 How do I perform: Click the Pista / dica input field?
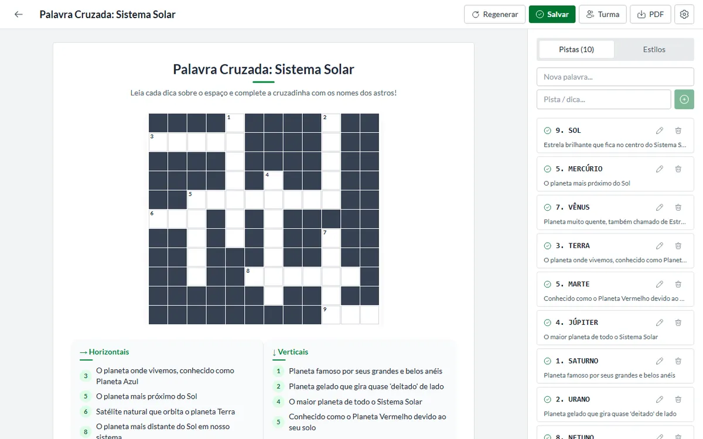tap(603, 100)
